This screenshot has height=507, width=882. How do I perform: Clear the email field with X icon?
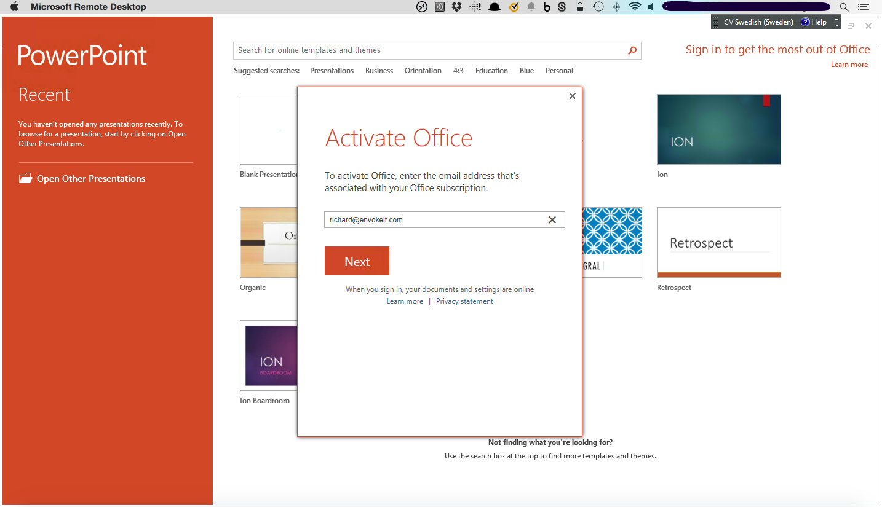click(x=552, y=220)
